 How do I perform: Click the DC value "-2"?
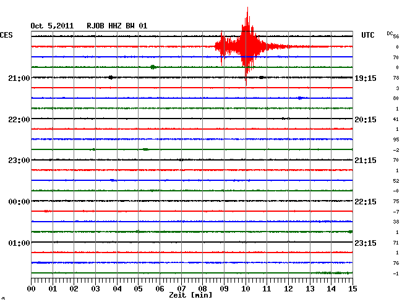pos(396,150)
